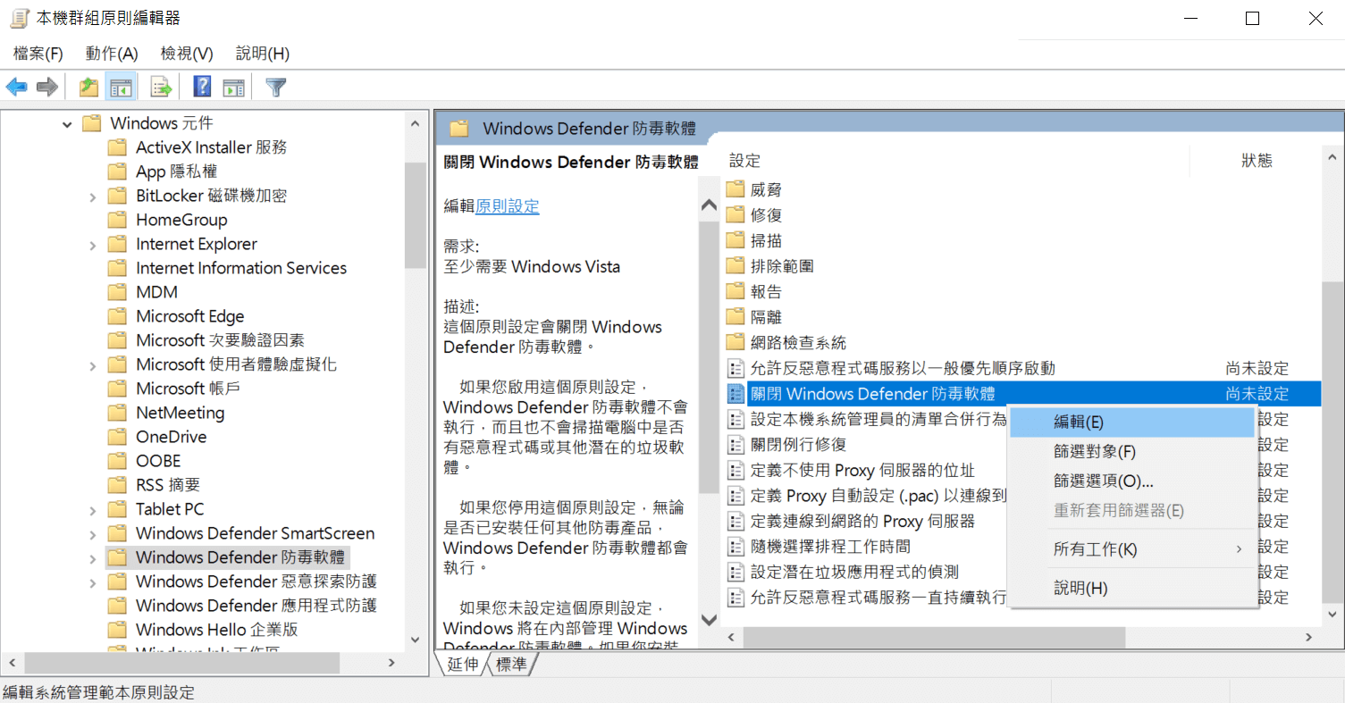Image resolution: width=1345 pixels, height=703 pixels.
Task: Select the folder icon beside 排除範圍
Action: [x=736, y=266]
